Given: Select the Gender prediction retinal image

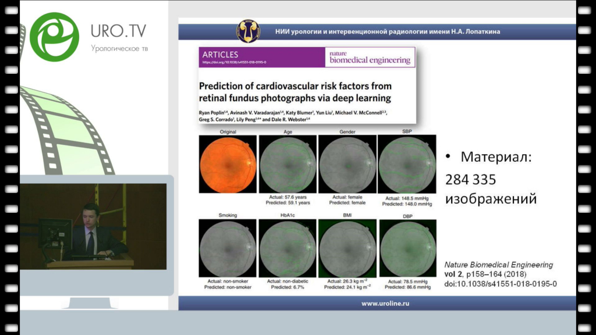Looking at the screenshot, I should (347, 164).
